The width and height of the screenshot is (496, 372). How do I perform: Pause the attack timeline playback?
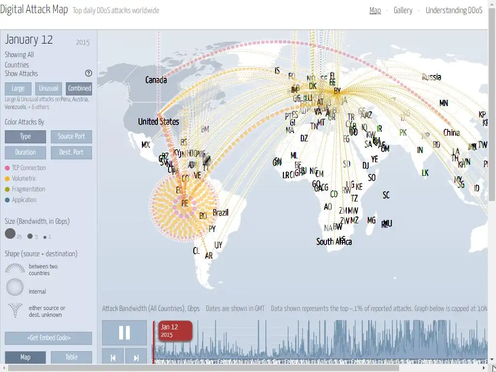(124, 333)
